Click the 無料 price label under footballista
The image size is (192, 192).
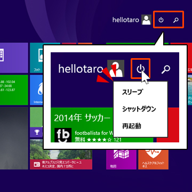pos(80,140)
